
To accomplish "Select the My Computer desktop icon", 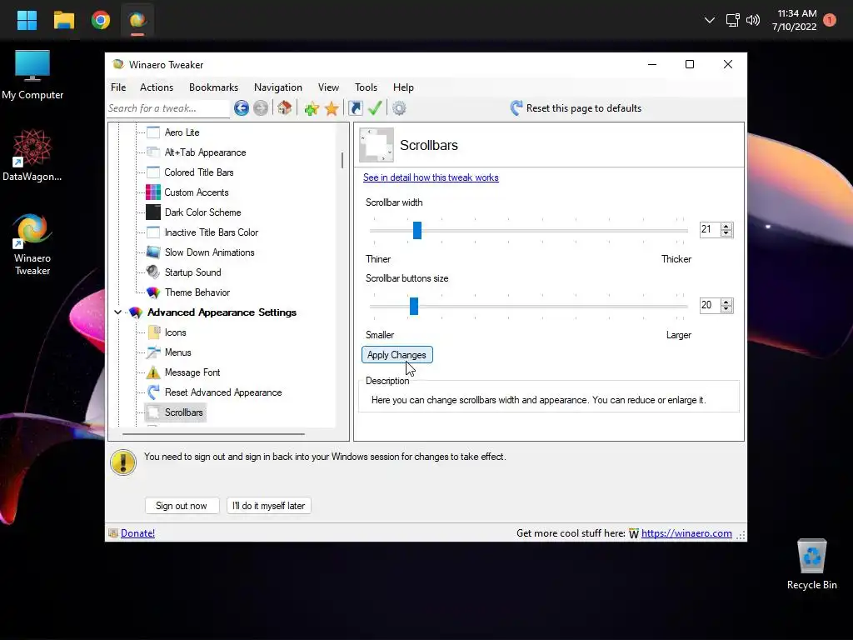I will [x=32, y=75].
